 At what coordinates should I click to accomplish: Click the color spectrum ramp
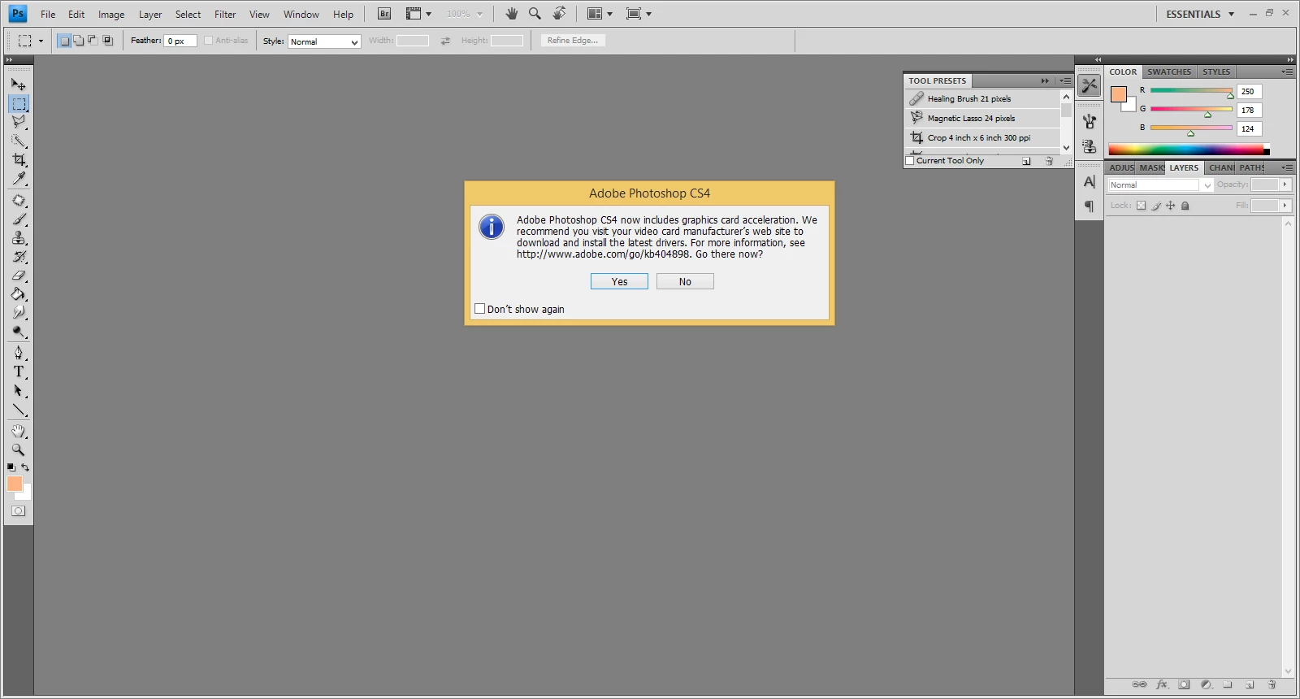click(1188, 150)
